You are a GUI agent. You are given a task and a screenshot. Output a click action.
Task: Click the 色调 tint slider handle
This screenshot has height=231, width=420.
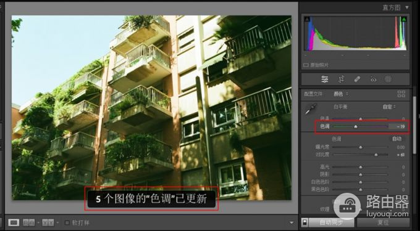pos(356,126)
